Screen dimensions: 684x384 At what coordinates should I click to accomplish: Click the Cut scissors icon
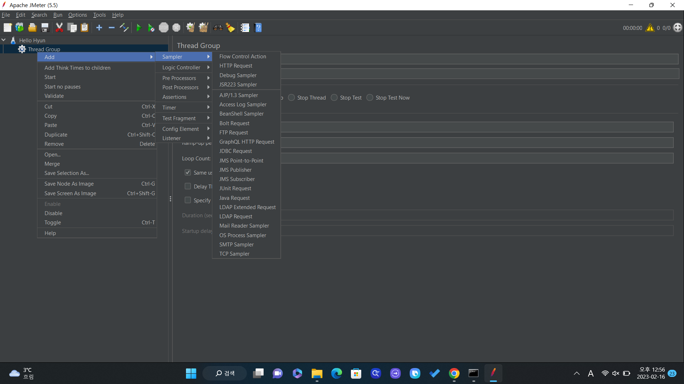point(59,28)
